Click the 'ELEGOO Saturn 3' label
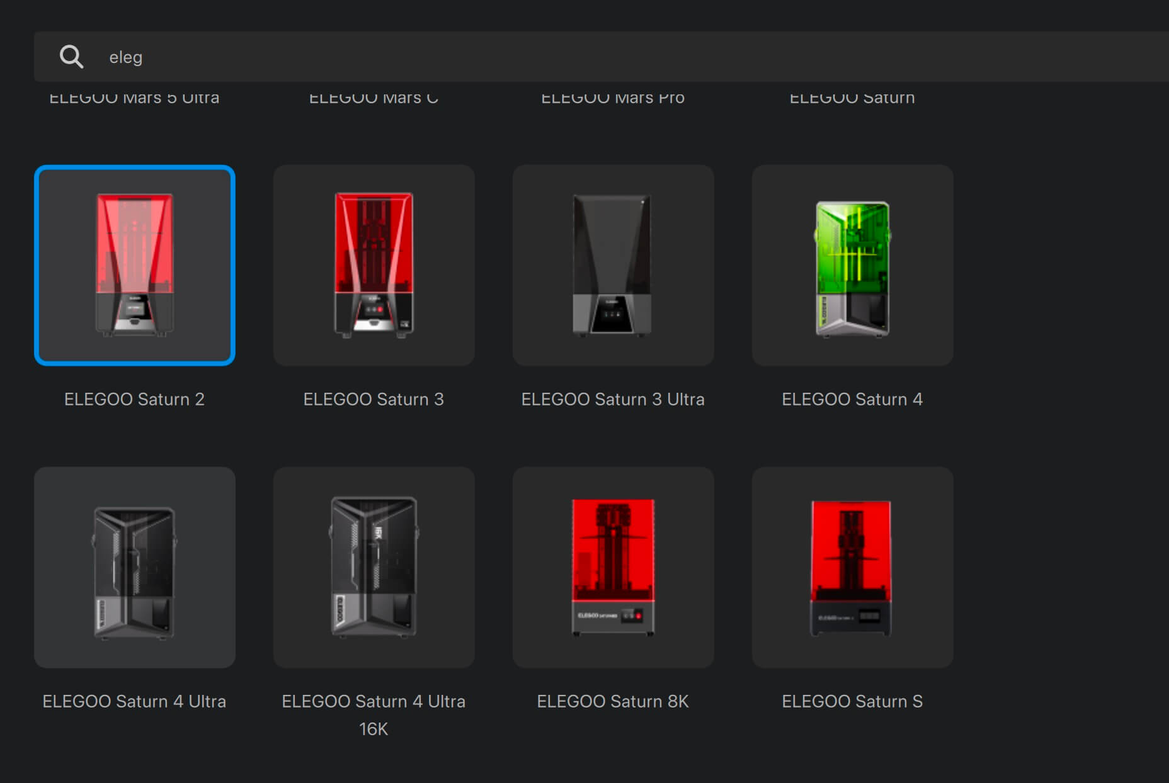This screenshot has height=783, width=1169. [x=374, y=399]
